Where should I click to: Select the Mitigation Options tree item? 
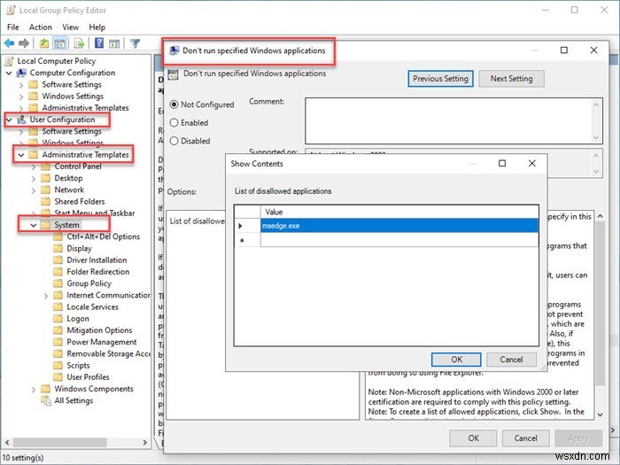(x=99, y=330)
